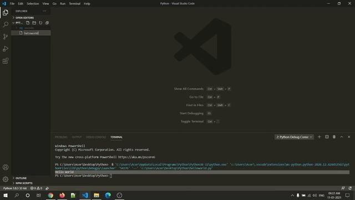Click the aka.ms/pscore6 link in terminal
Viewport: 355px width, 200px height.
coord(136,157)
